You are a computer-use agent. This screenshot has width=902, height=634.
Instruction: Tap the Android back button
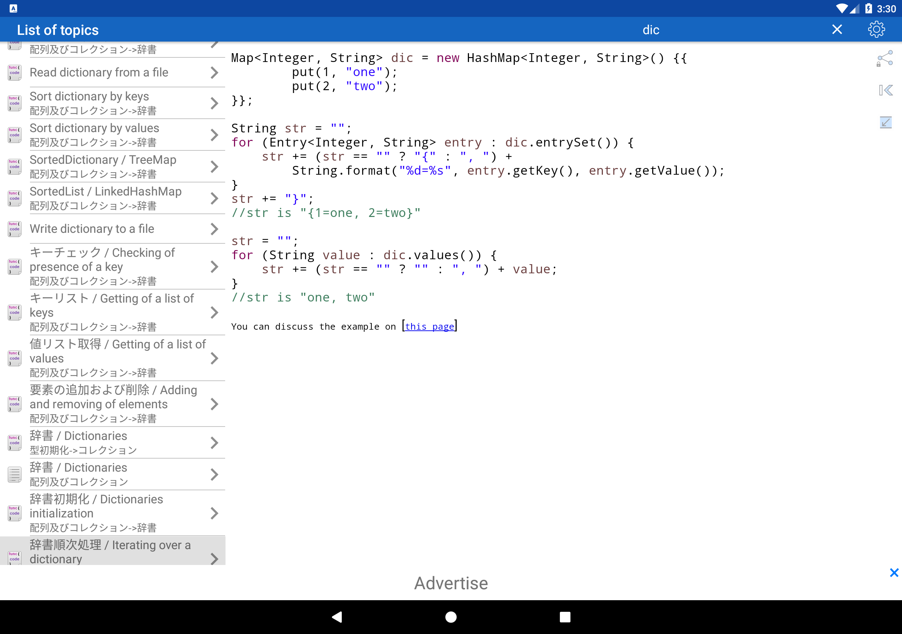337,617
